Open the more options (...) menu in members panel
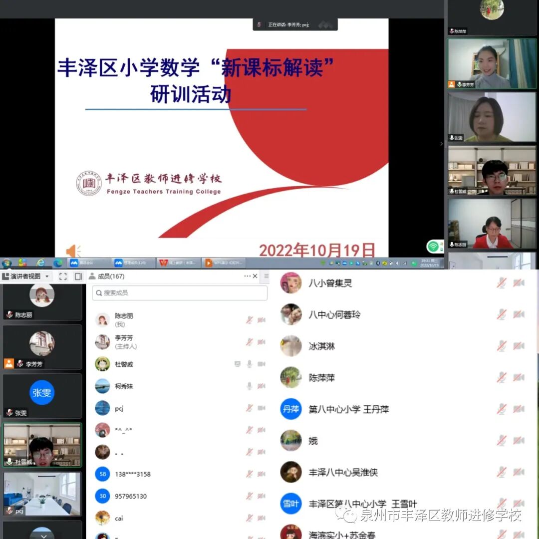539x539 pixels. (248, 275)
